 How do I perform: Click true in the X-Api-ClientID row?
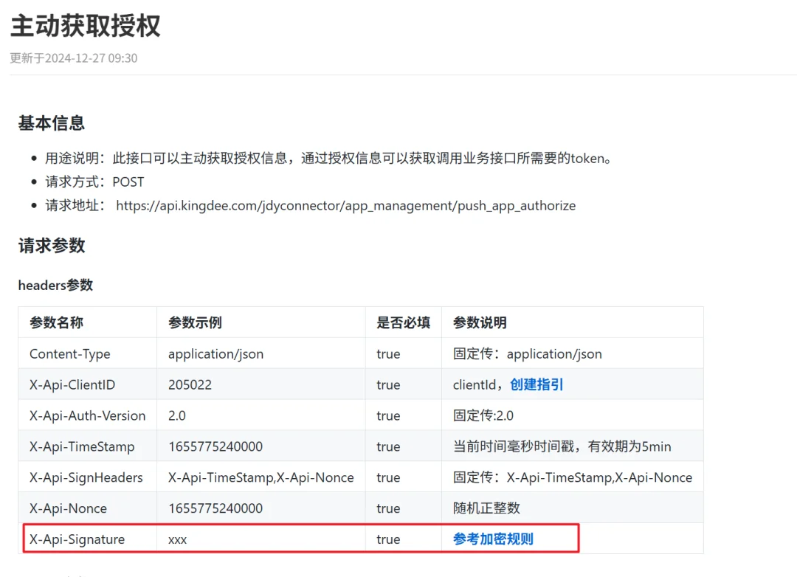coord(388,385)
